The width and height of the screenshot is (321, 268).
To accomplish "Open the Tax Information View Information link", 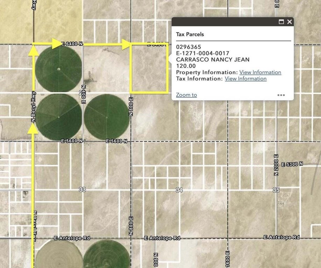I will tap(245, 79).
